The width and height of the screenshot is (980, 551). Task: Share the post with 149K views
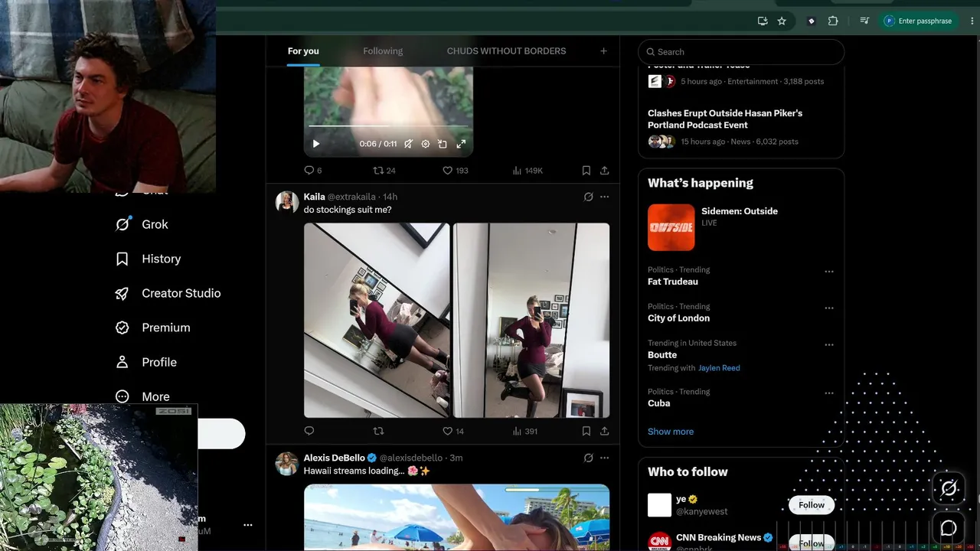click(604, 171)
